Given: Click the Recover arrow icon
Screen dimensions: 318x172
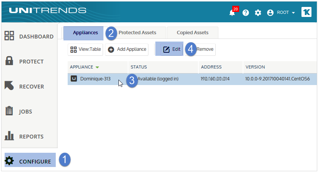Looking at the screenshot, I should click(9, 85).
